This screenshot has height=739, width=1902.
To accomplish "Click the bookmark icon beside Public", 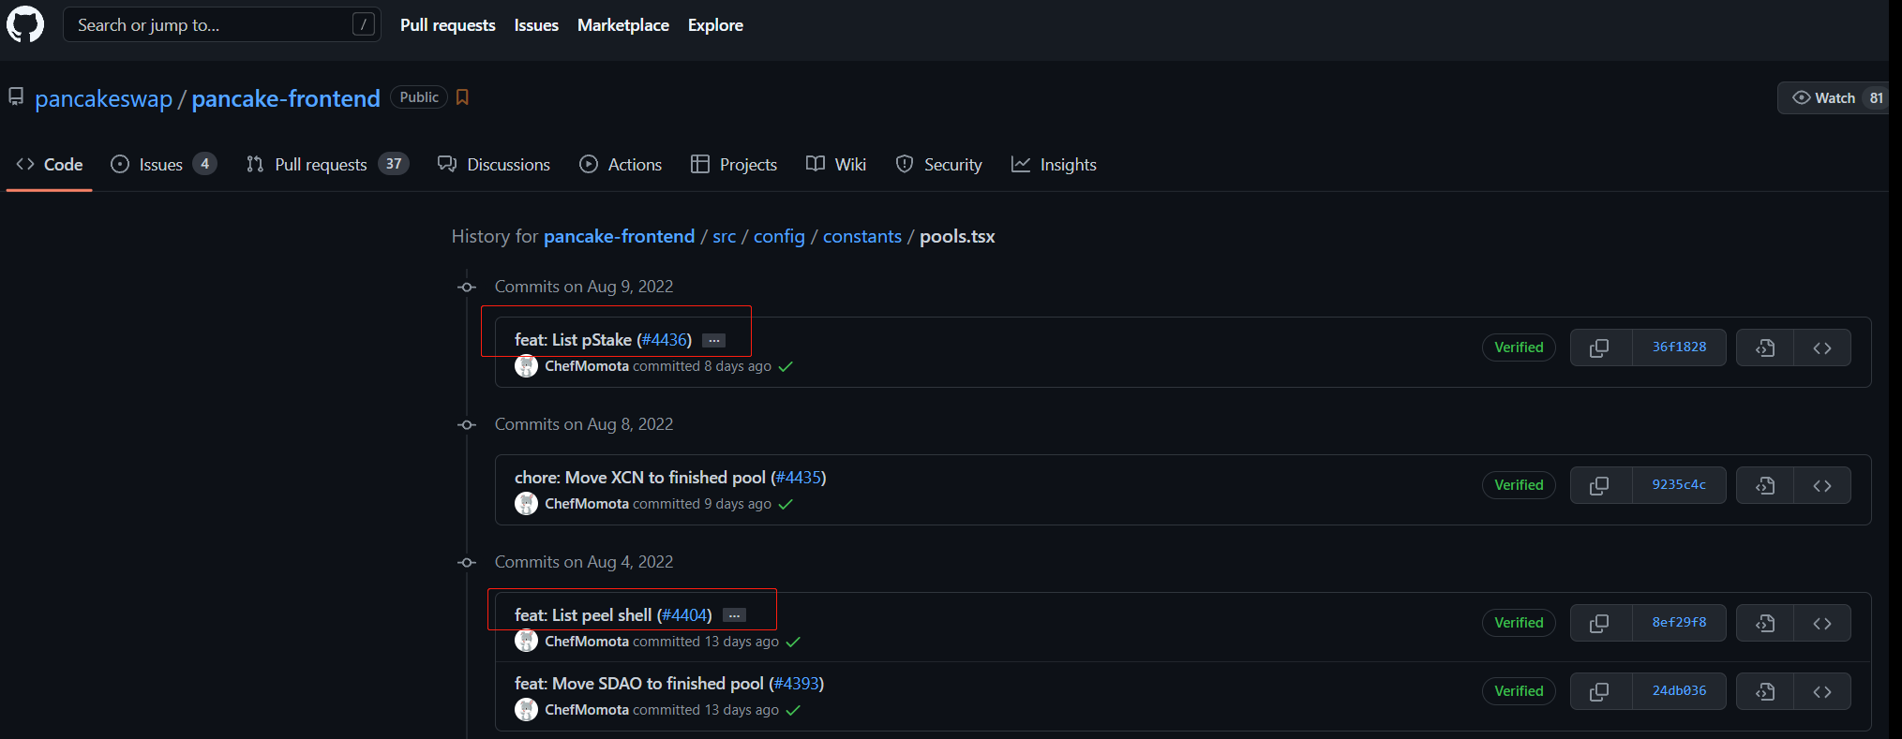I will (x=462, y=97).
